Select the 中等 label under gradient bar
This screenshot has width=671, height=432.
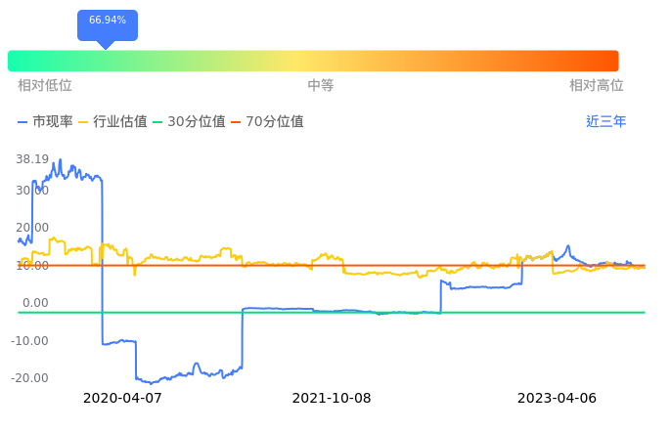pyautogui.click(x=321, y=86)
